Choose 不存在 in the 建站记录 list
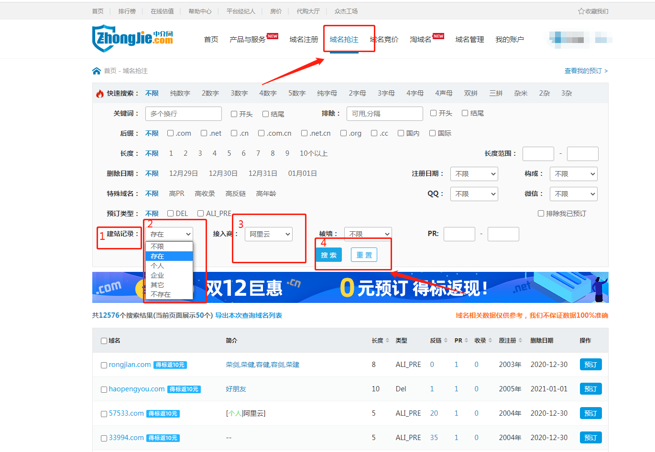The image size is (655, 452). pyautogui.click(x=161, y=294)
